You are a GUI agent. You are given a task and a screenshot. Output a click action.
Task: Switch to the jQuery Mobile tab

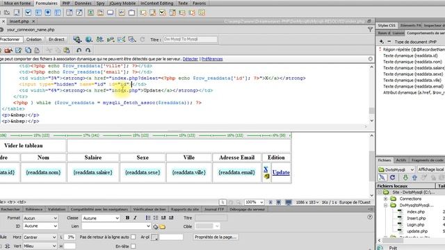[x=122, y=3]
